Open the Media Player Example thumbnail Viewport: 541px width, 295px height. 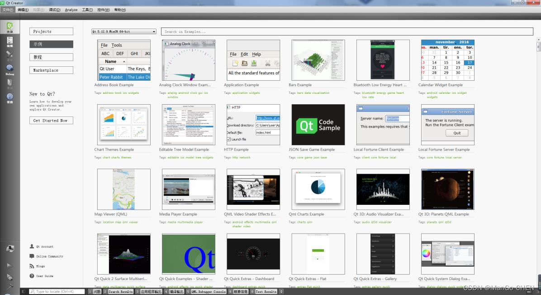(x=188, y=189)
